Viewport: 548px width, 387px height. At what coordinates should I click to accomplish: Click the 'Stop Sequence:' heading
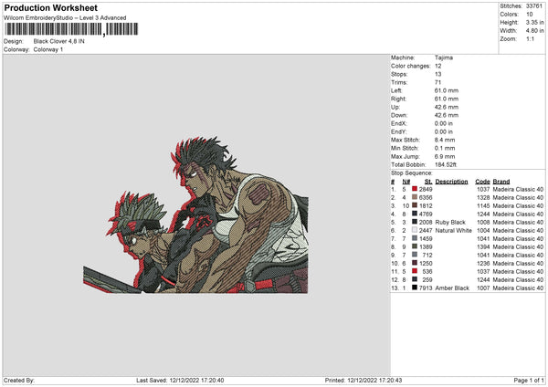(x=412, y=173)
